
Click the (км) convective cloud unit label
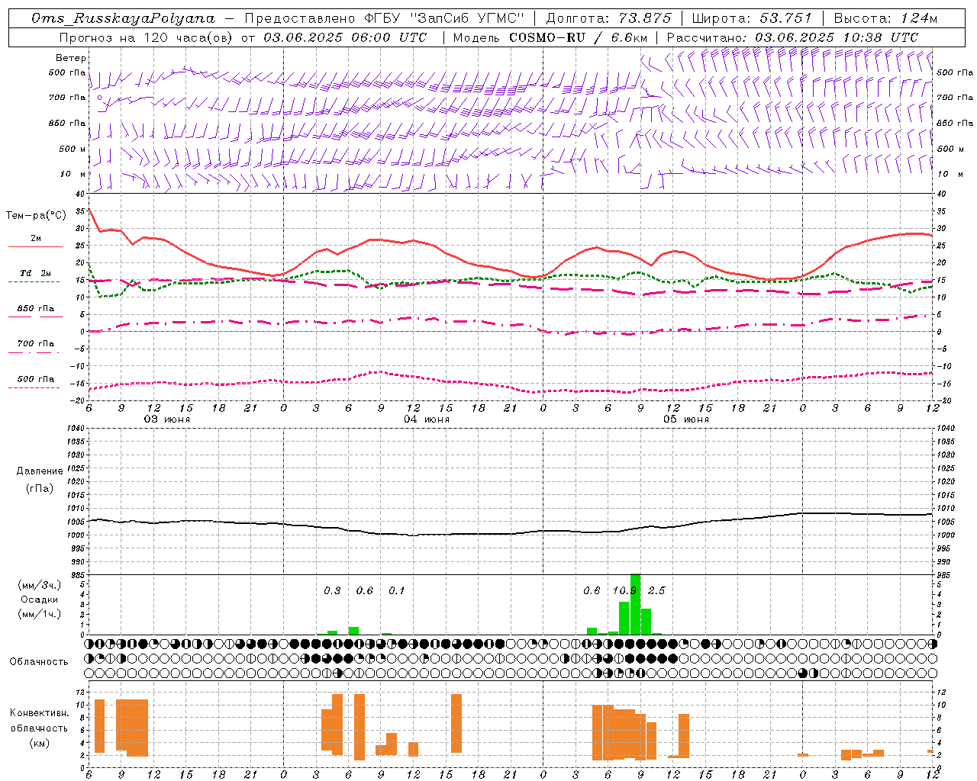(x=40, y=743)
